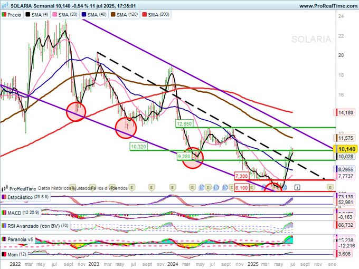This screenshot has width=359, height=269.
Task: Click the 22 mark on price axis
Action: pos(341,36)
